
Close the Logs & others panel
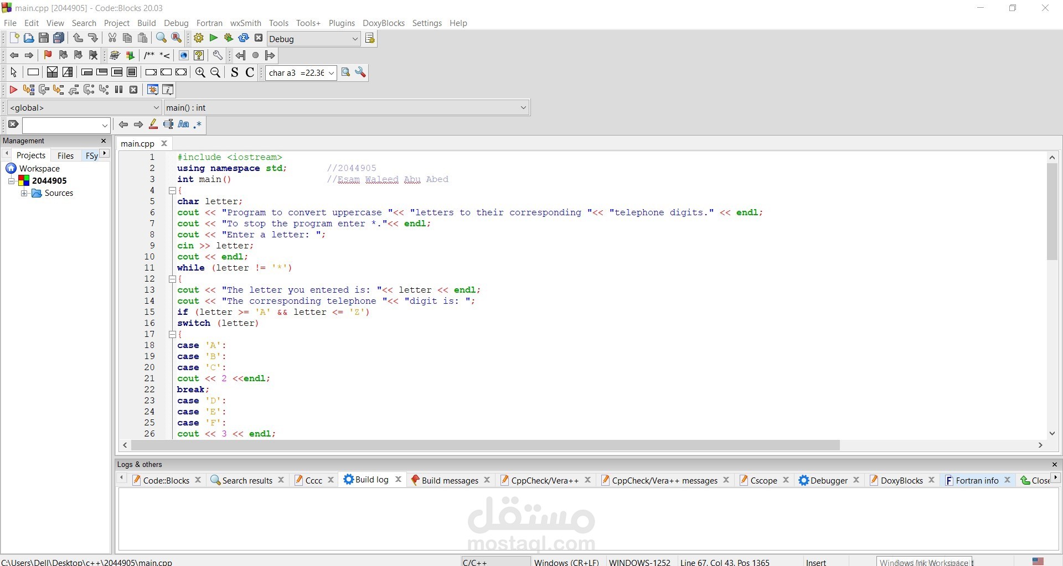[x=1054, y=465]
